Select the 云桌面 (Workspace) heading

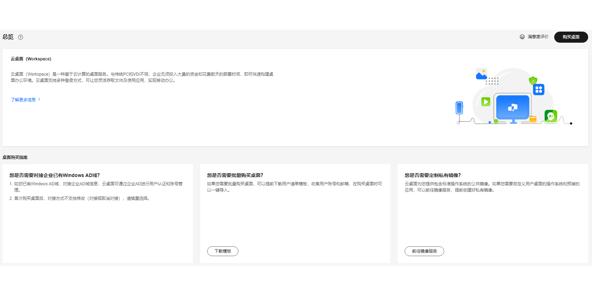click(31, 59)
